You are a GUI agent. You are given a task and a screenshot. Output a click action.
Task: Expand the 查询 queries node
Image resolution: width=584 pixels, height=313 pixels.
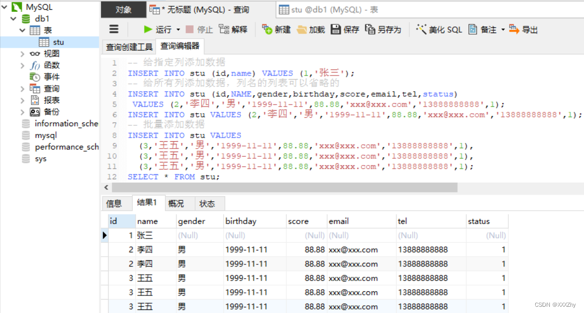(x=22, y=88)
